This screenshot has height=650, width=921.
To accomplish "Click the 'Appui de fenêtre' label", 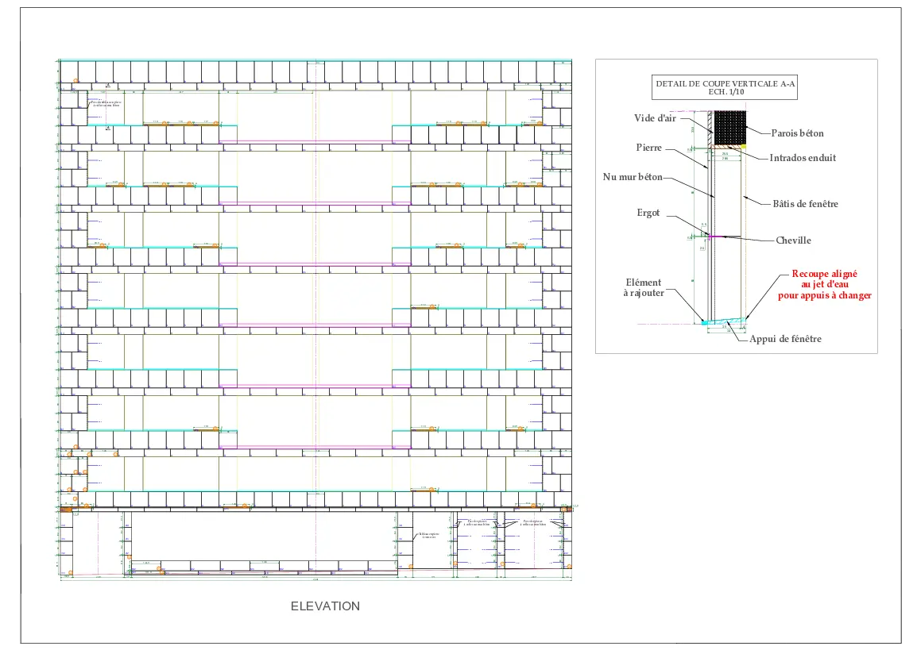I will [785, 339].
